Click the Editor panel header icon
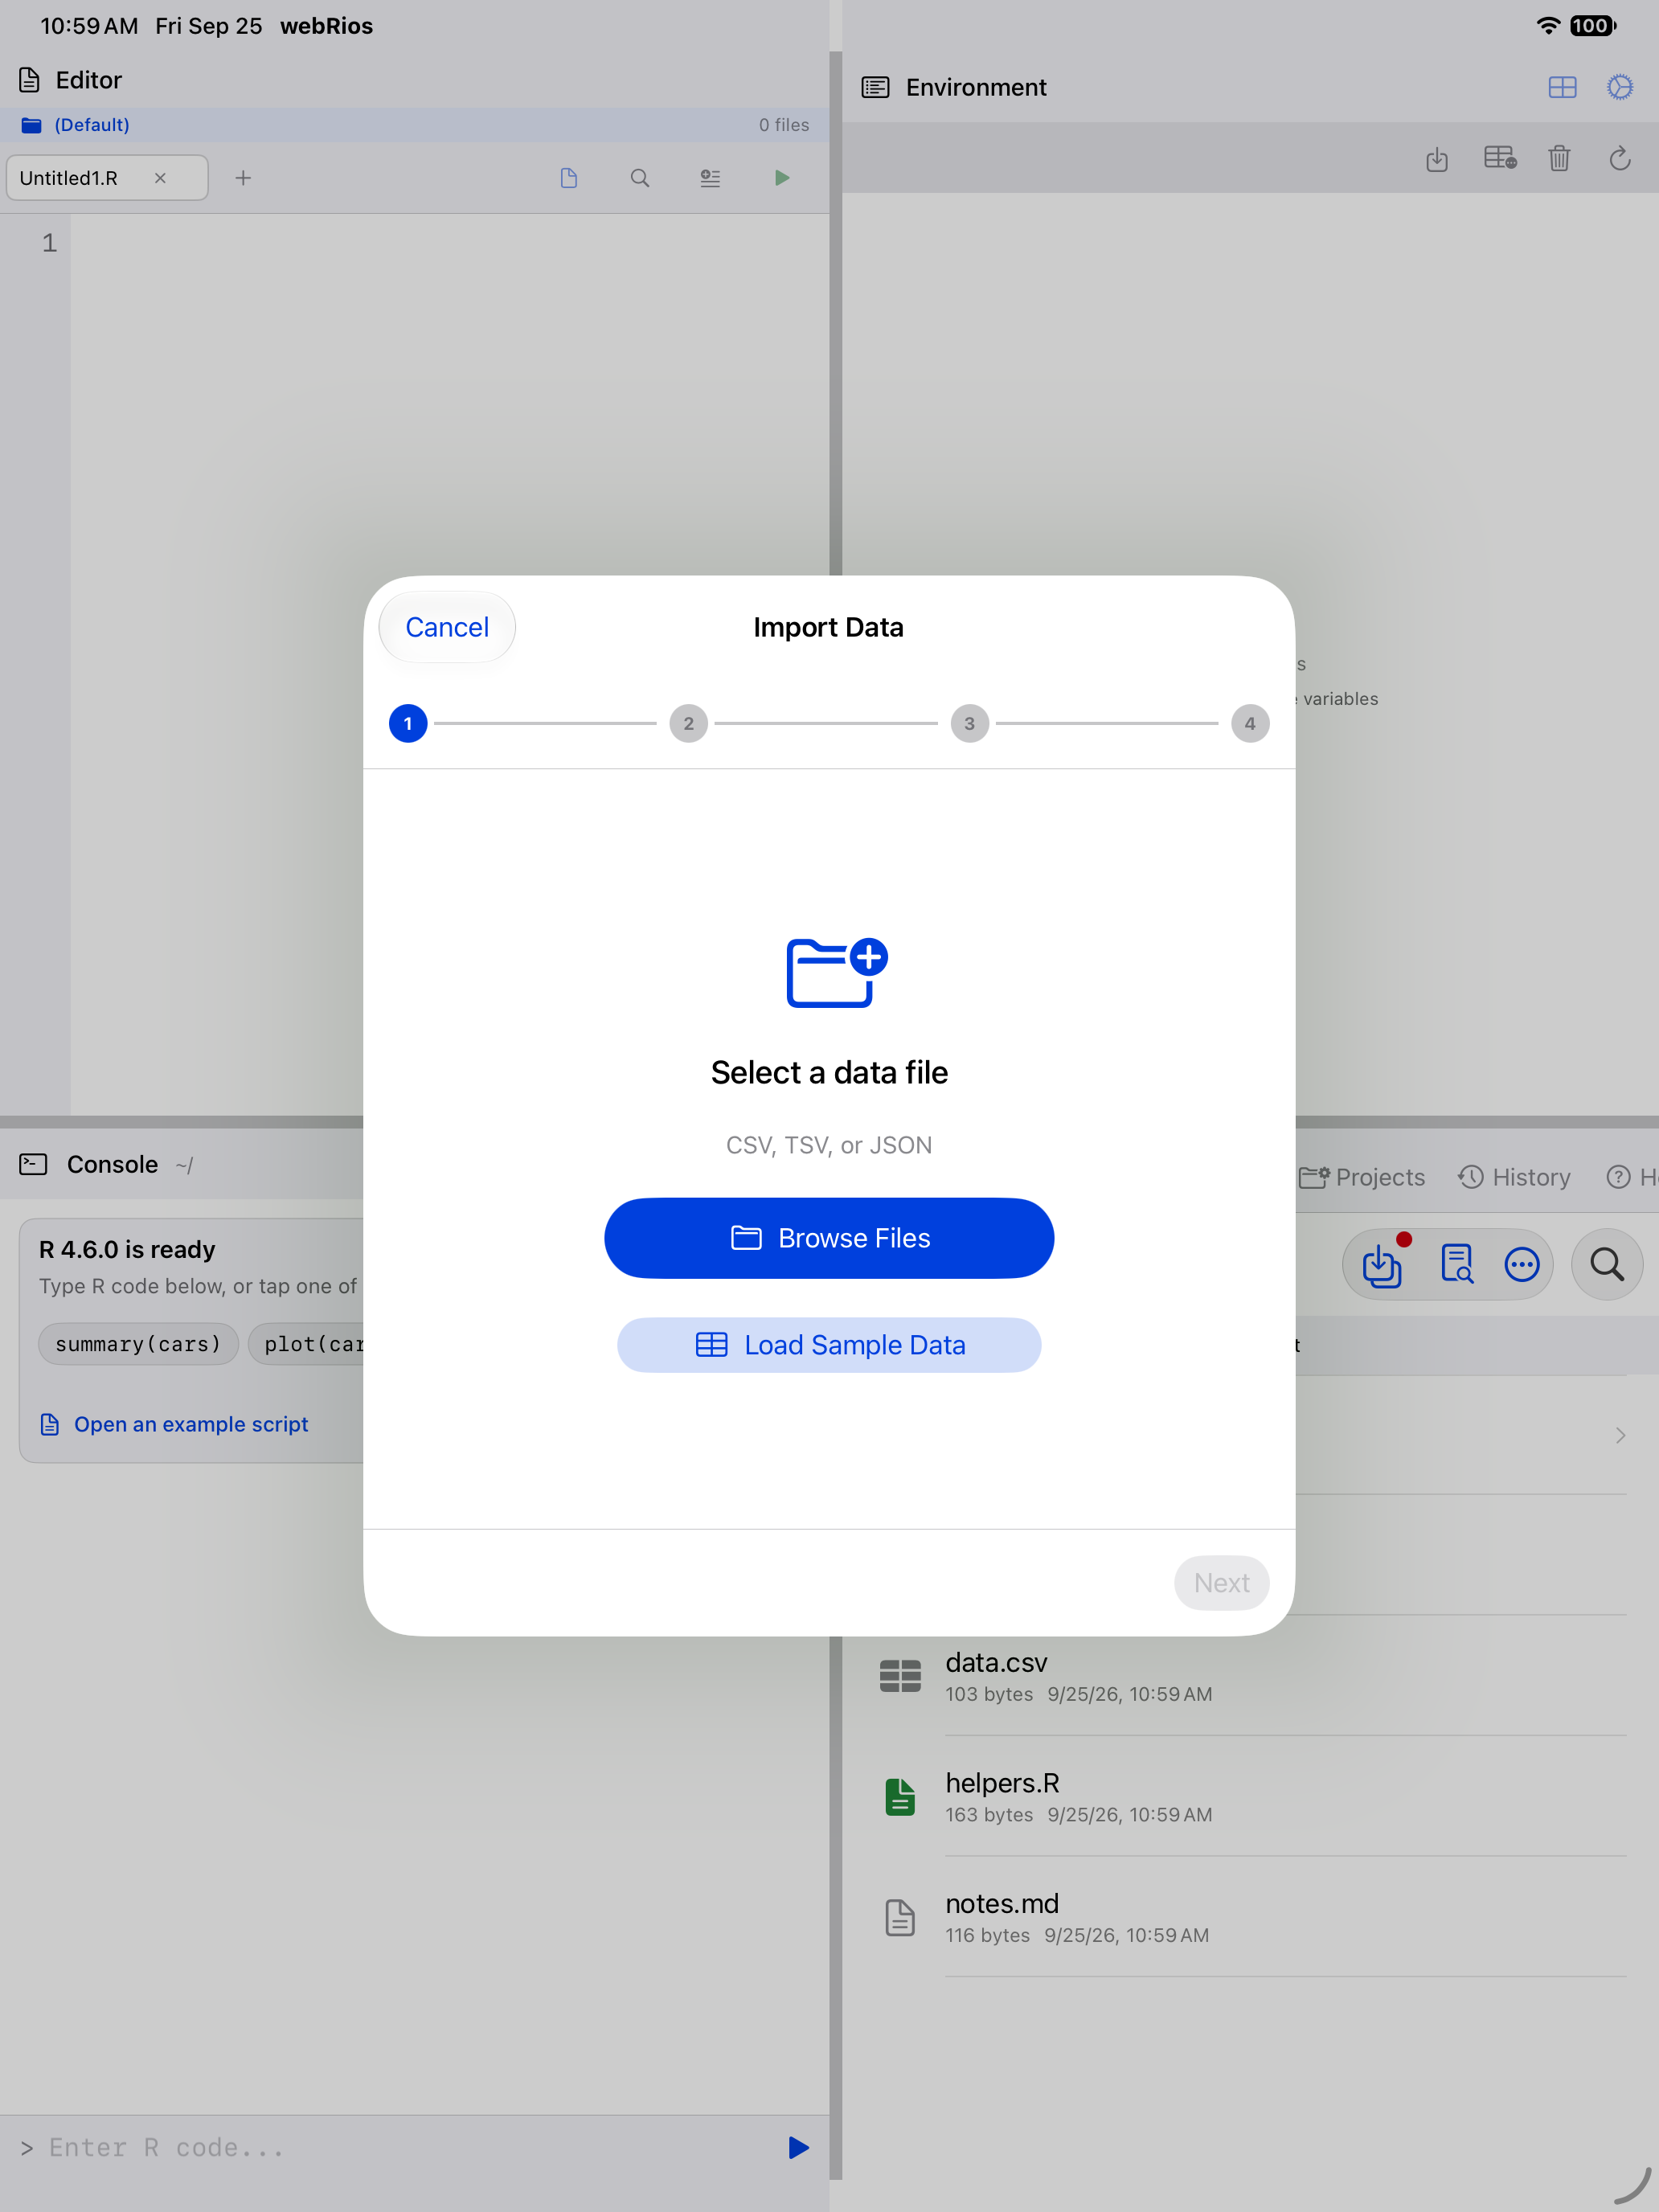Image resolution: width=1659 pixels, height=2212 pixels. 30,80
